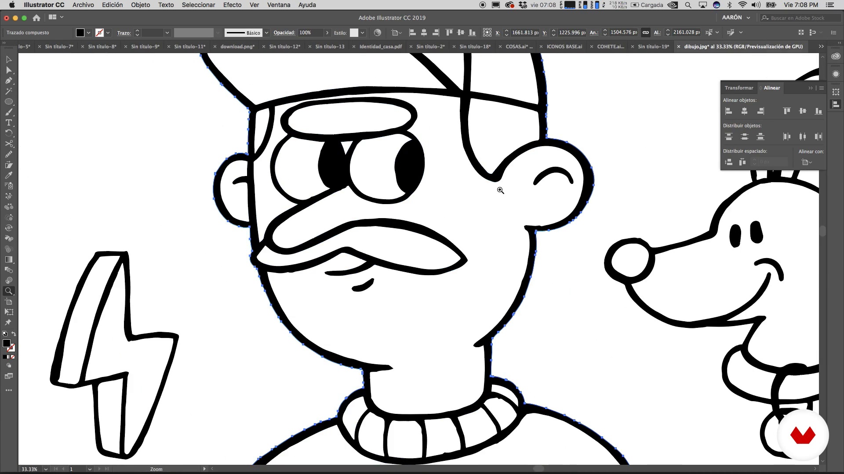This screenshot has height=474, width=844.
Task: Click the Opacidad label link
Action: [284, 33]
